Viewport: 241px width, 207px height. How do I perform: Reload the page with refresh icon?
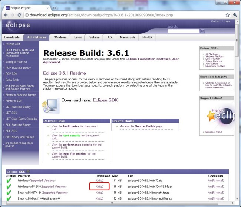tap(19, 15)
